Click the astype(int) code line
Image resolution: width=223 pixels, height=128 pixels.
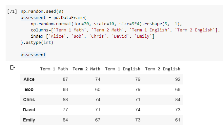37,43
